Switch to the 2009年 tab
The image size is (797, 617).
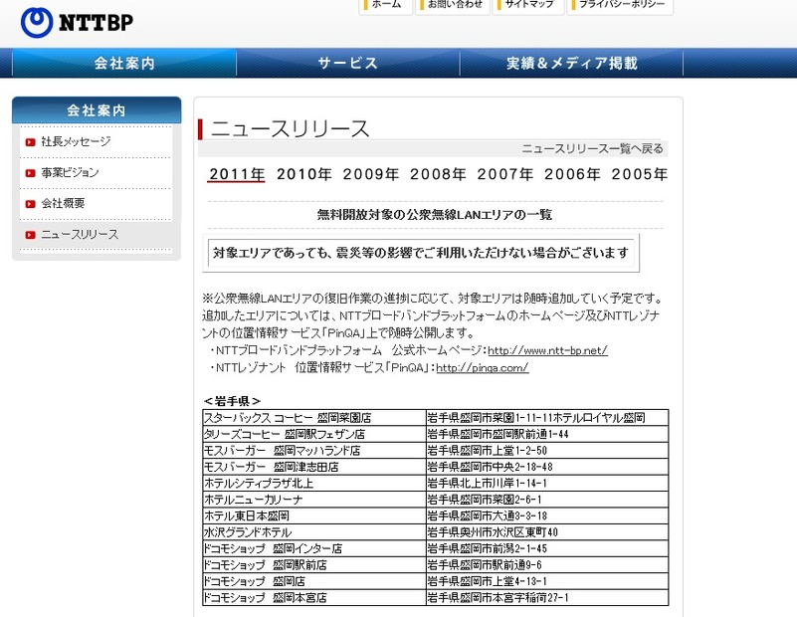pyautogui.click(x=370, y=174)
